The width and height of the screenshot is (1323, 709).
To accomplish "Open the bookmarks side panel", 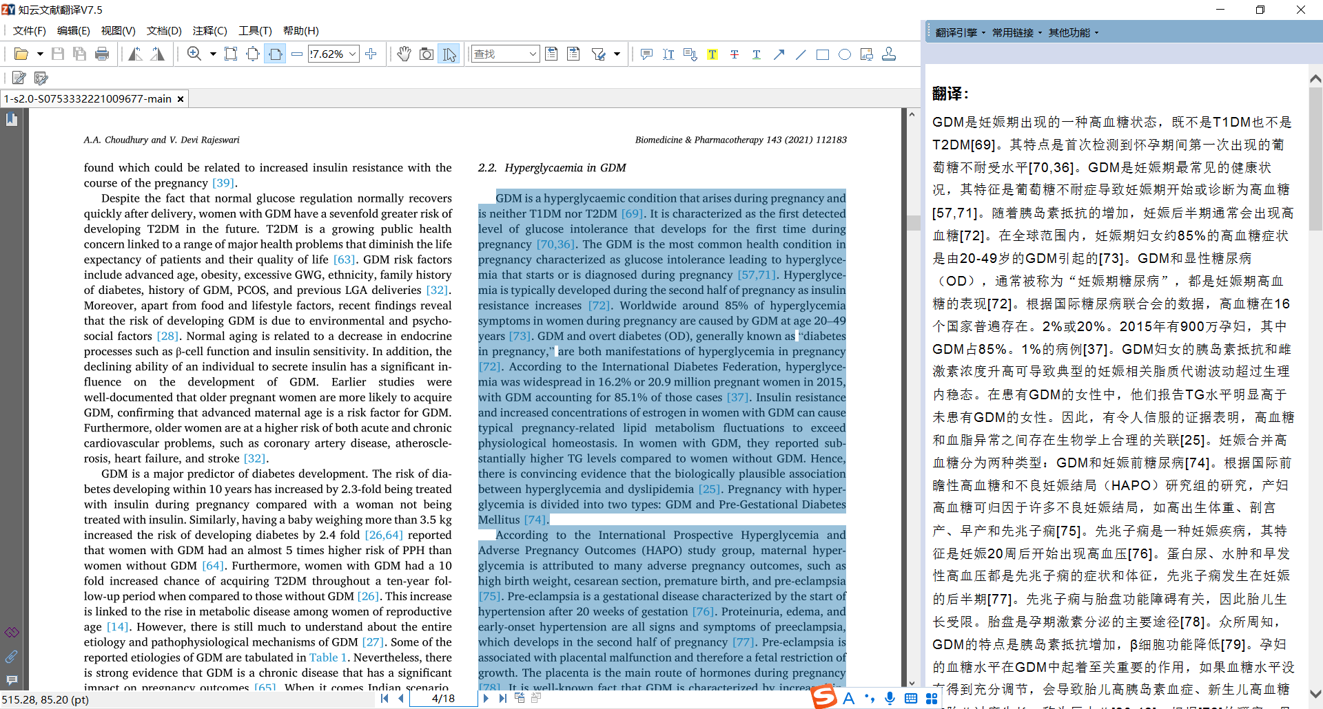I will pos(12,120).
